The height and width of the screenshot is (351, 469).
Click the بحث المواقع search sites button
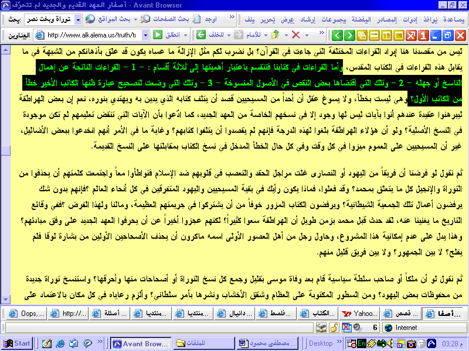(113, 19)
